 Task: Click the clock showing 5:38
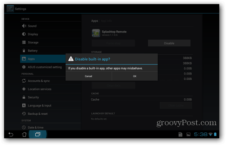201,134
